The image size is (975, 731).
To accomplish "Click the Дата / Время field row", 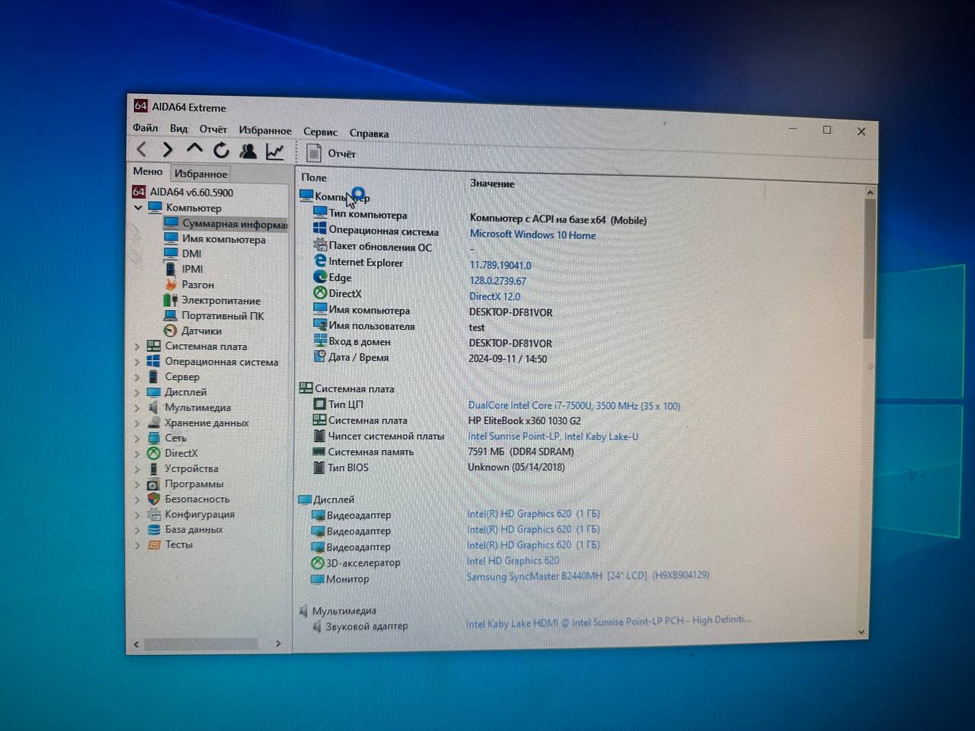I will (x=351, y=357).
